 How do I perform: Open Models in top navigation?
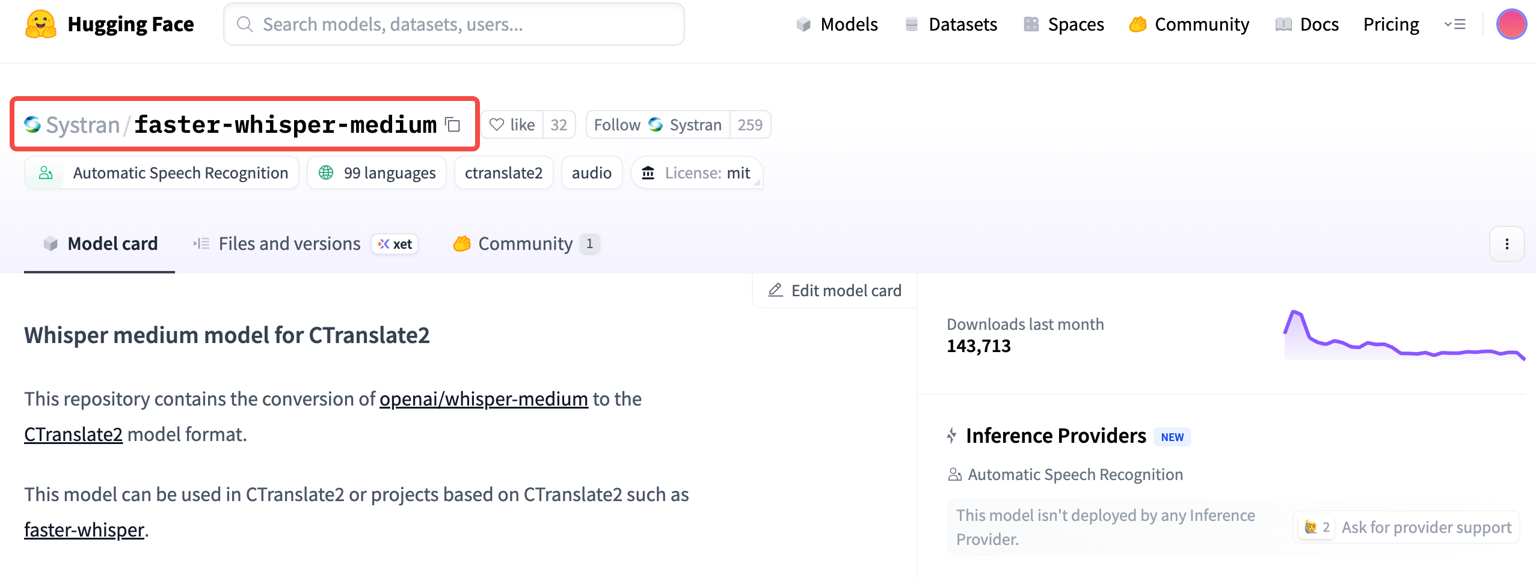(837, 24)
